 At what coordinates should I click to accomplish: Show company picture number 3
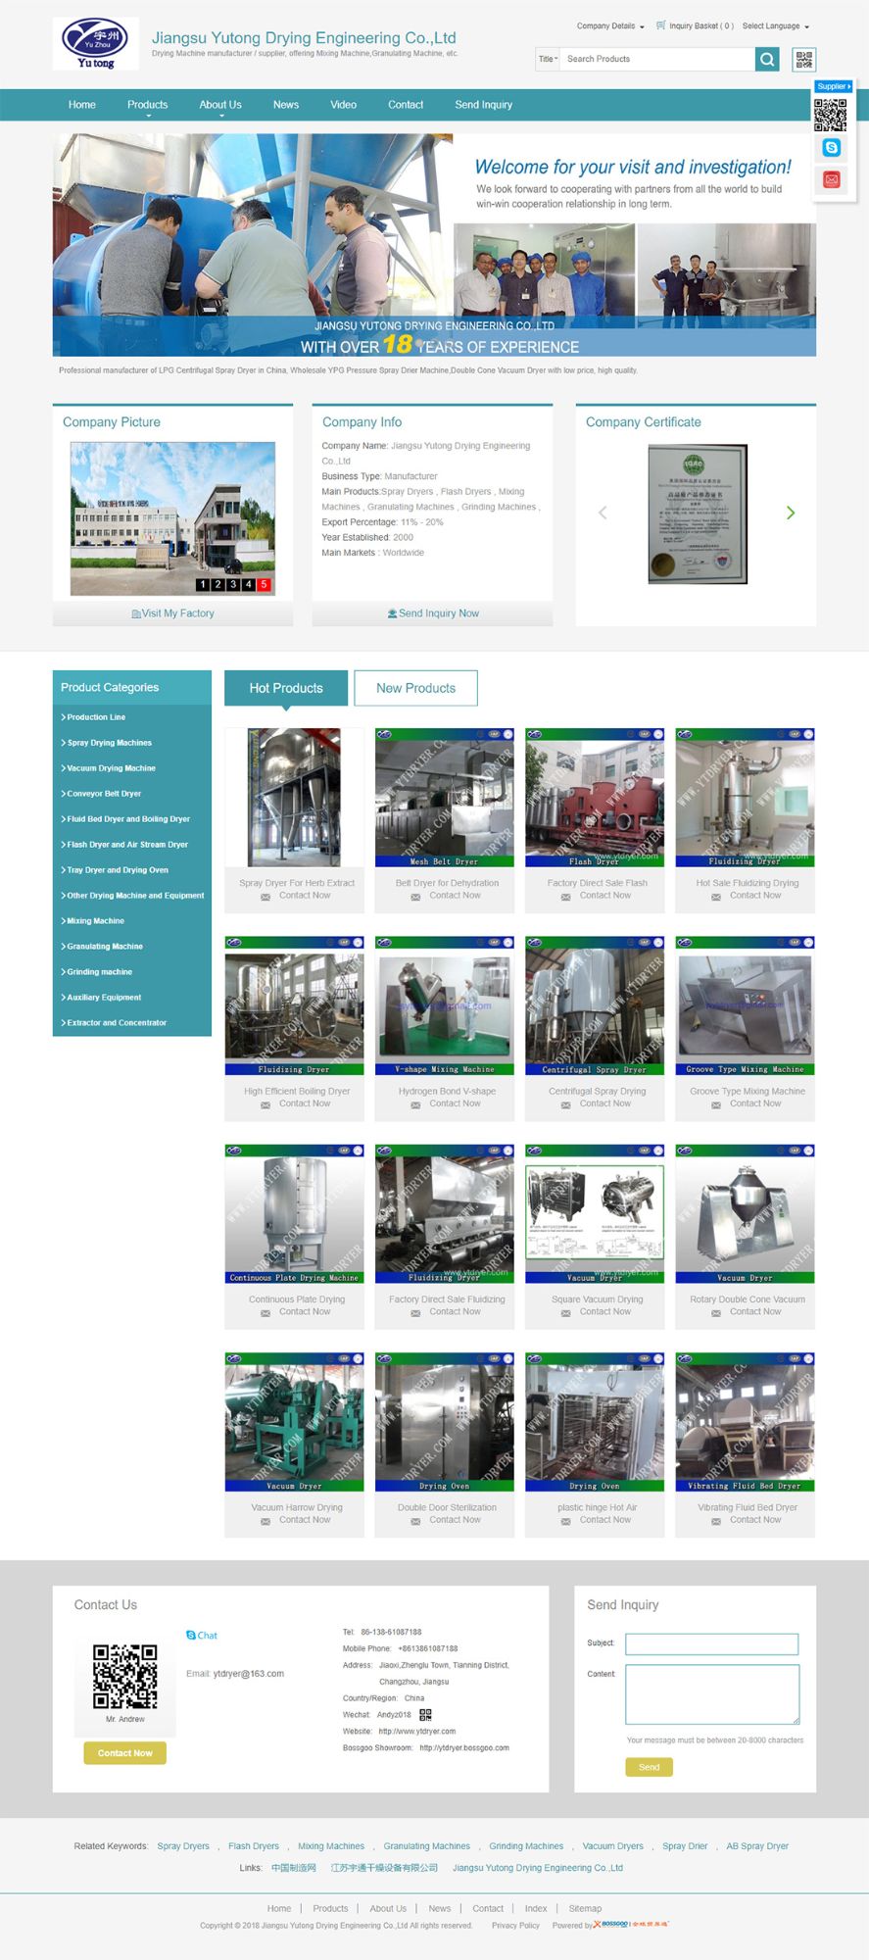click(233, 584)
